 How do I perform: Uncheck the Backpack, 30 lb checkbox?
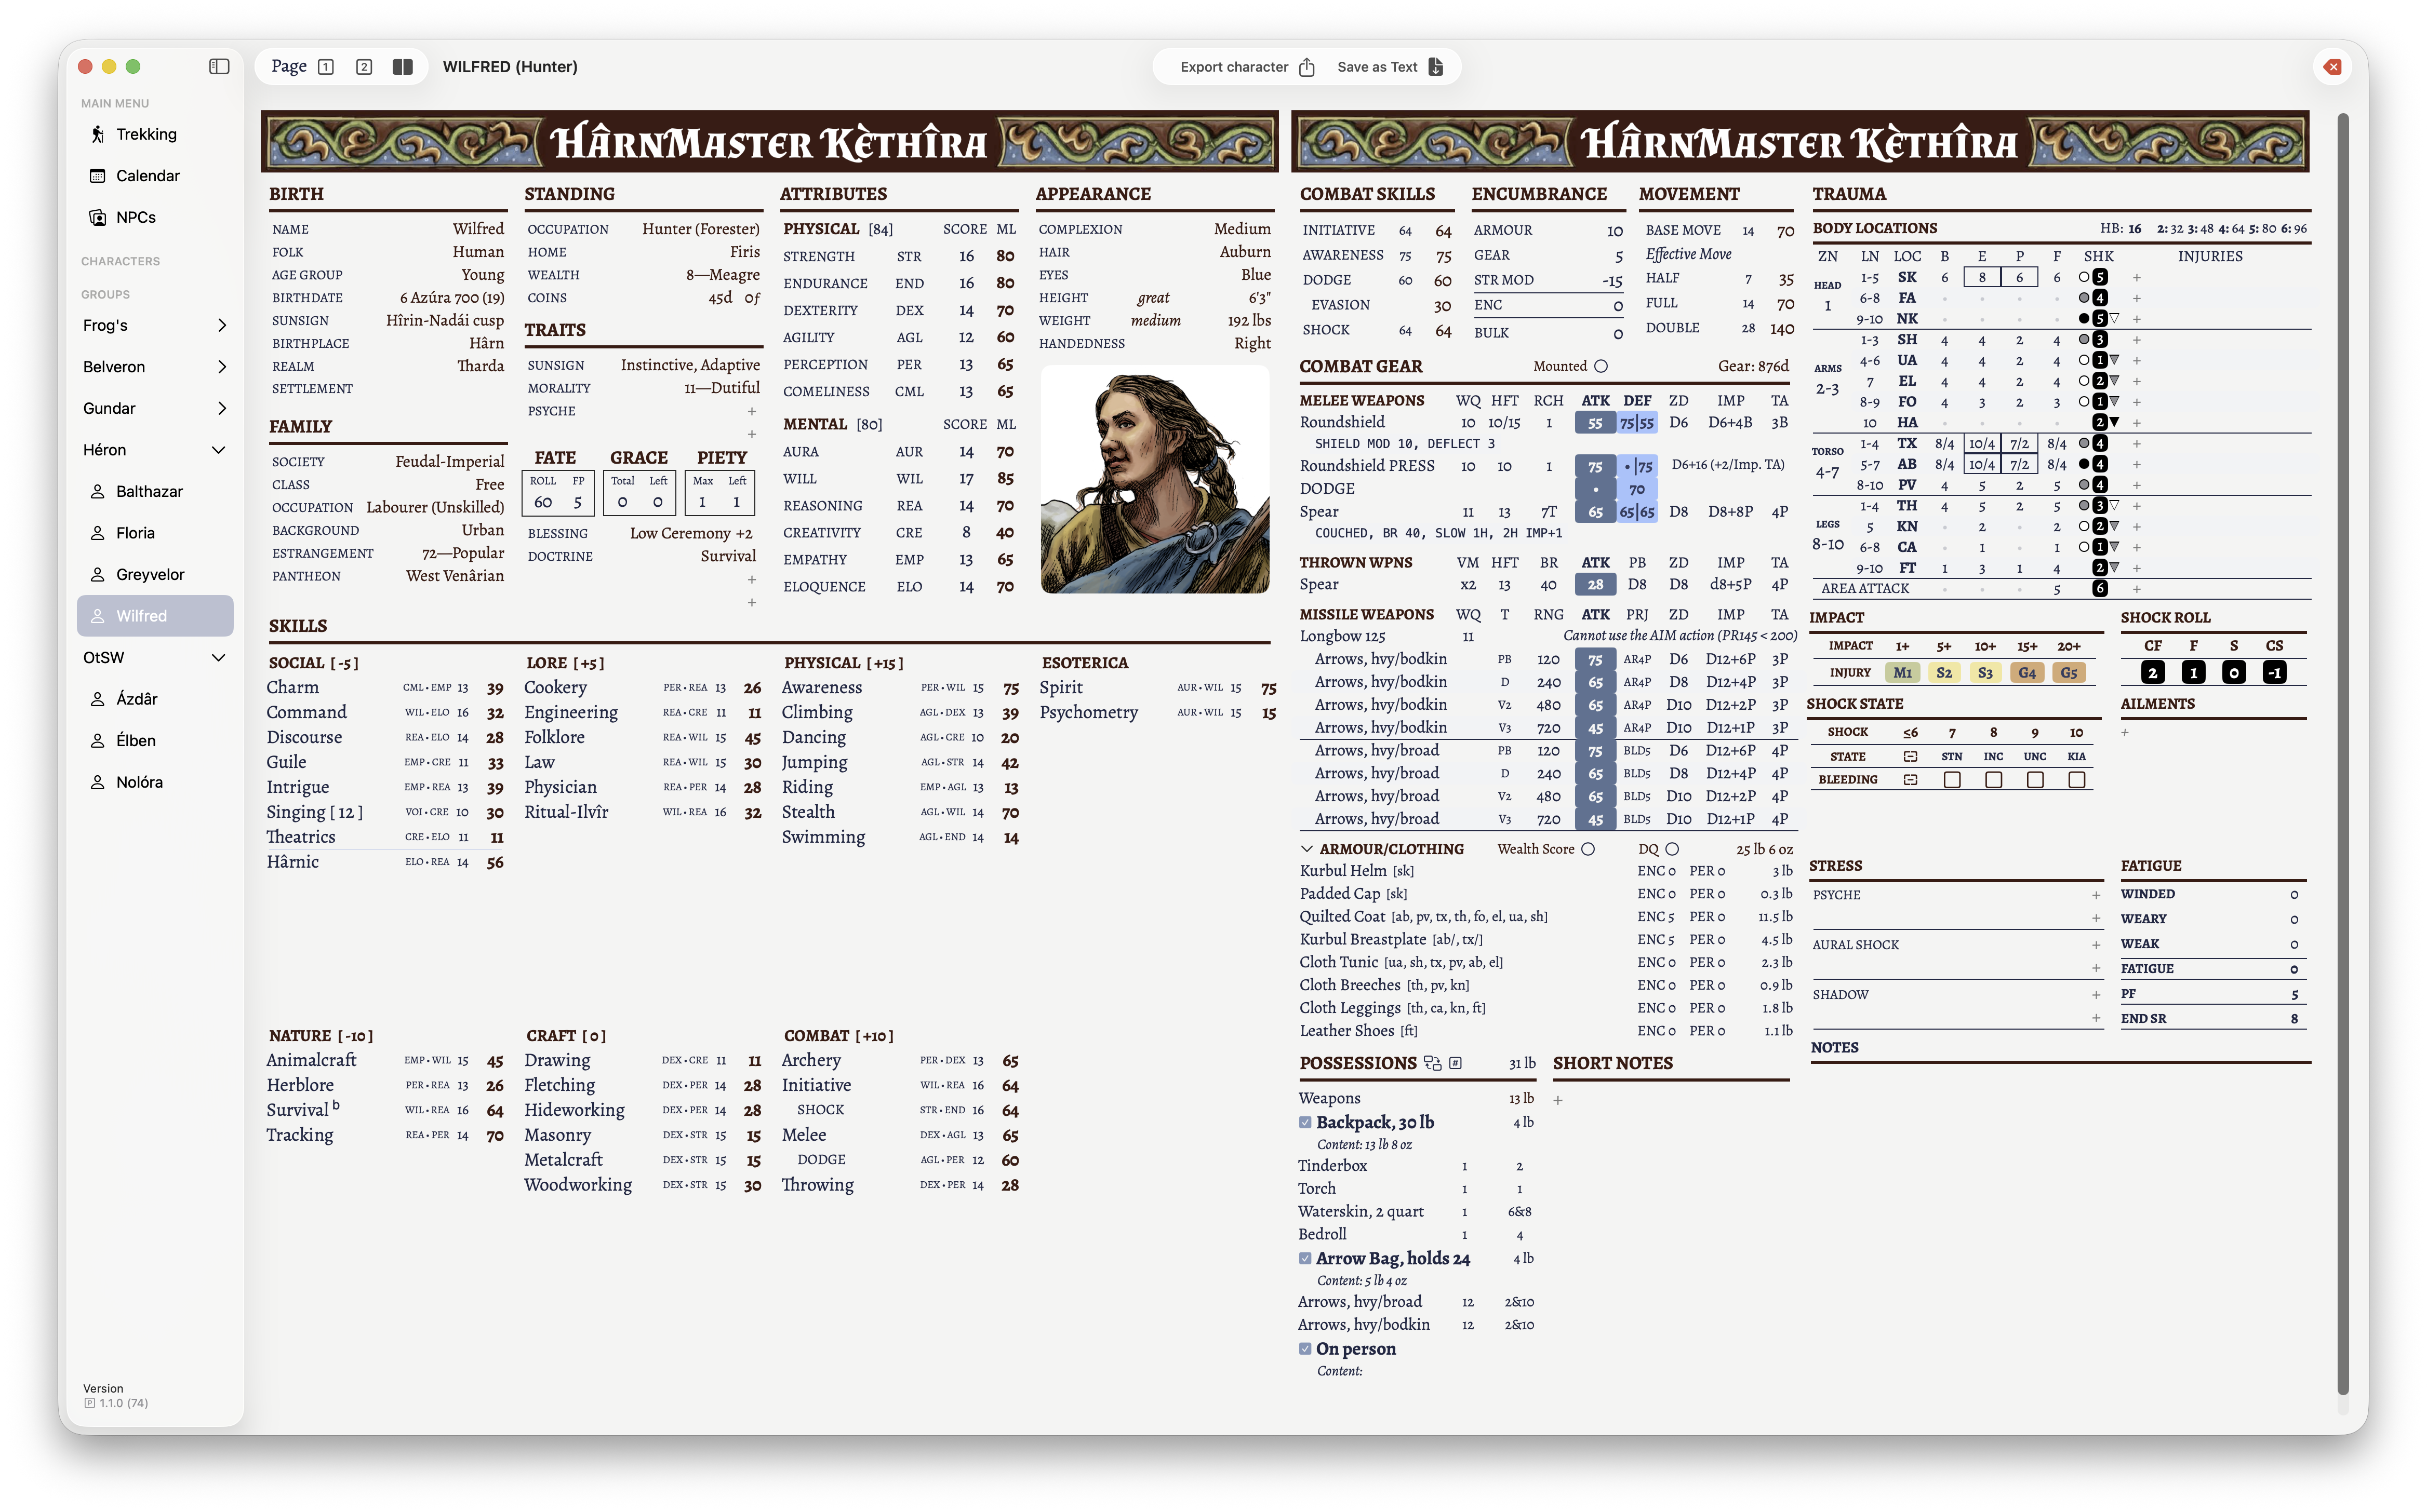(x=1305, y=1122)
